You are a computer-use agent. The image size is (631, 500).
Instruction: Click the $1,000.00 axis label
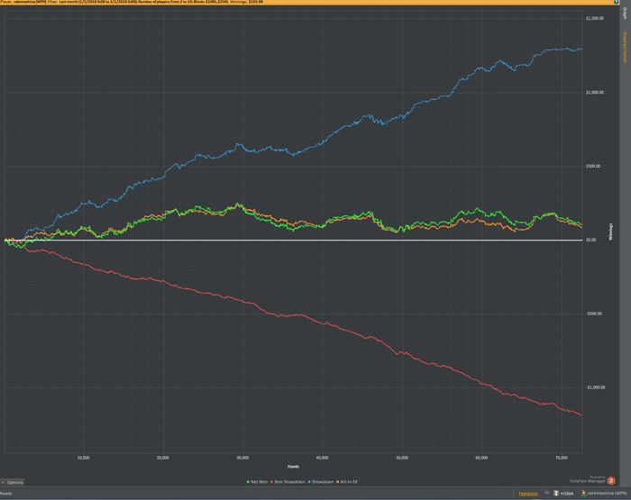594,93
